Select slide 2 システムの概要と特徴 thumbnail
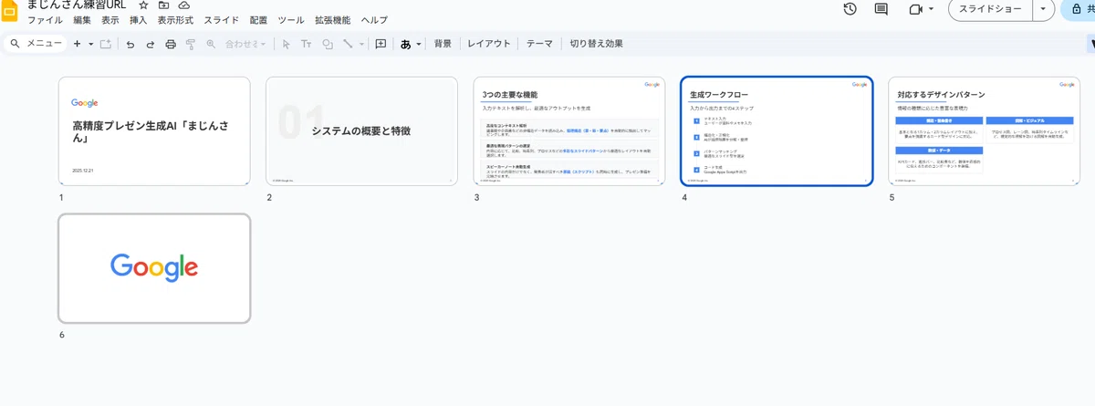The image size is (1095, 406). (362, 131)
